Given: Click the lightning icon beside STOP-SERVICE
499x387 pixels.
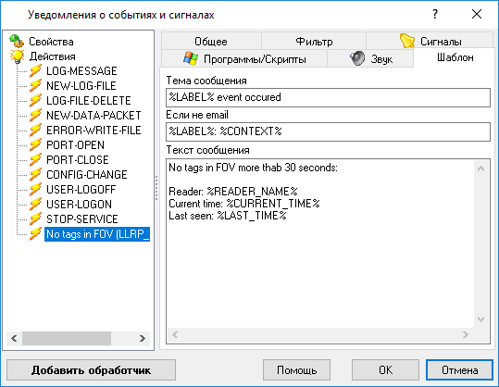Looking at the screenshot, I should coord(35,219).
